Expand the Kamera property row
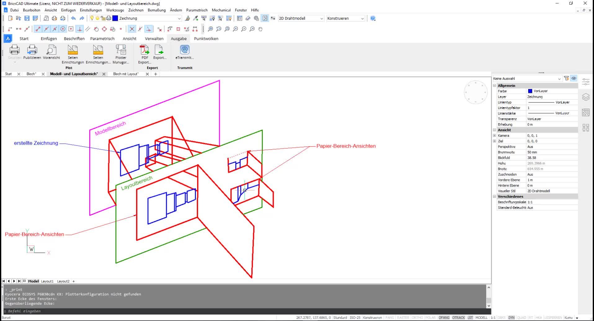Viewport: 594px width, 321px height. coord(494,135)
